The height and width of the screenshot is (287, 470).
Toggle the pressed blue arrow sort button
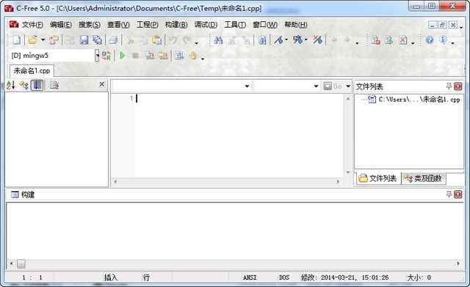37,85
